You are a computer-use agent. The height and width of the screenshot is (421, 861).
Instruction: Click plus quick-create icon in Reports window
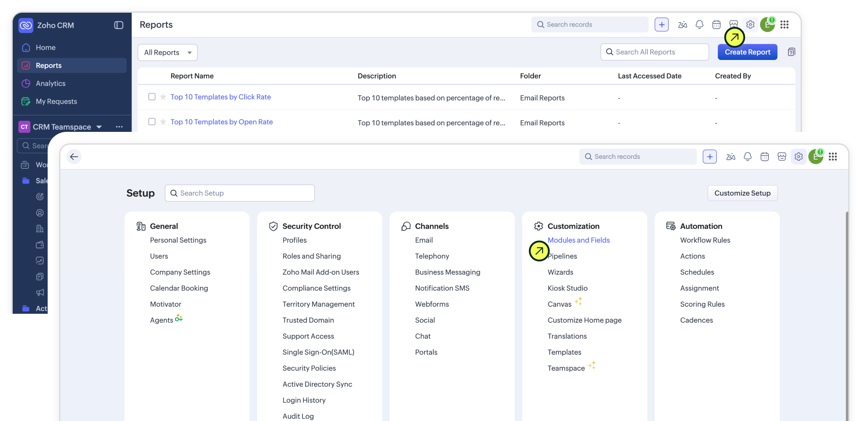point(662,25)
